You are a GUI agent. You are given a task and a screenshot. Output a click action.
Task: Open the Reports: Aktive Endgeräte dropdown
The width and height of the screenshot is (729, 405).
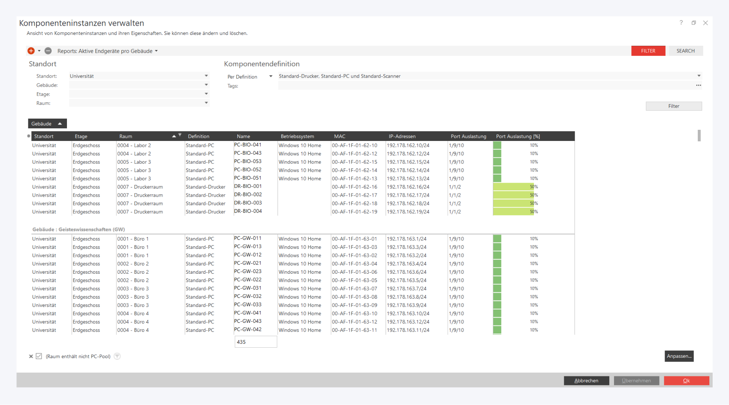[x=156, y=51]
